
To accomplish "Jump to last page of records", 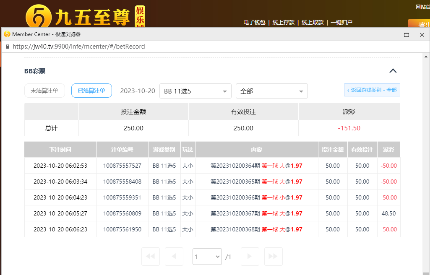I will [273, 256].
